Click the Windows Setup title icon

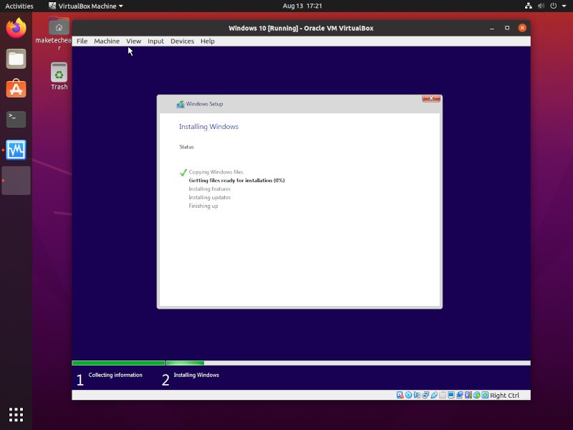coord(180,104)
